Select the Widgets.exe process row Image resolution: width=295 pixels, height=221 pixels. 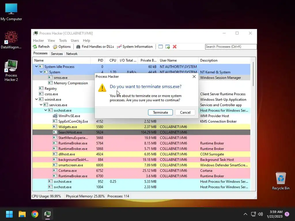(x=141, y=127)
